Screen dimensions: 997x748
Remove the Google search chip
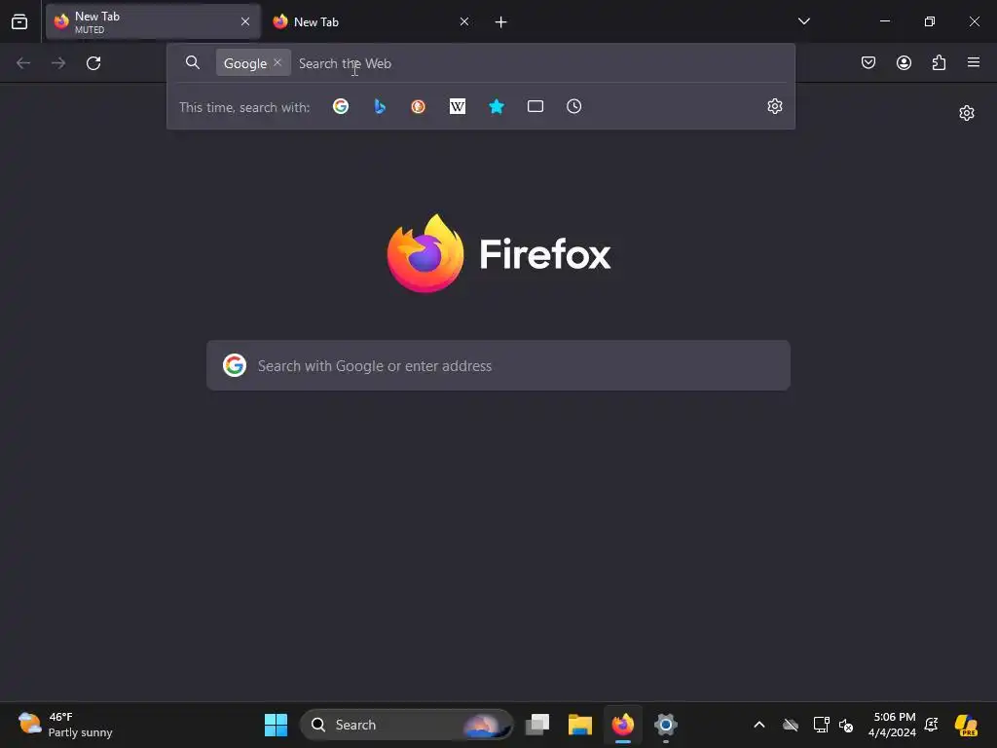(277, 62)
